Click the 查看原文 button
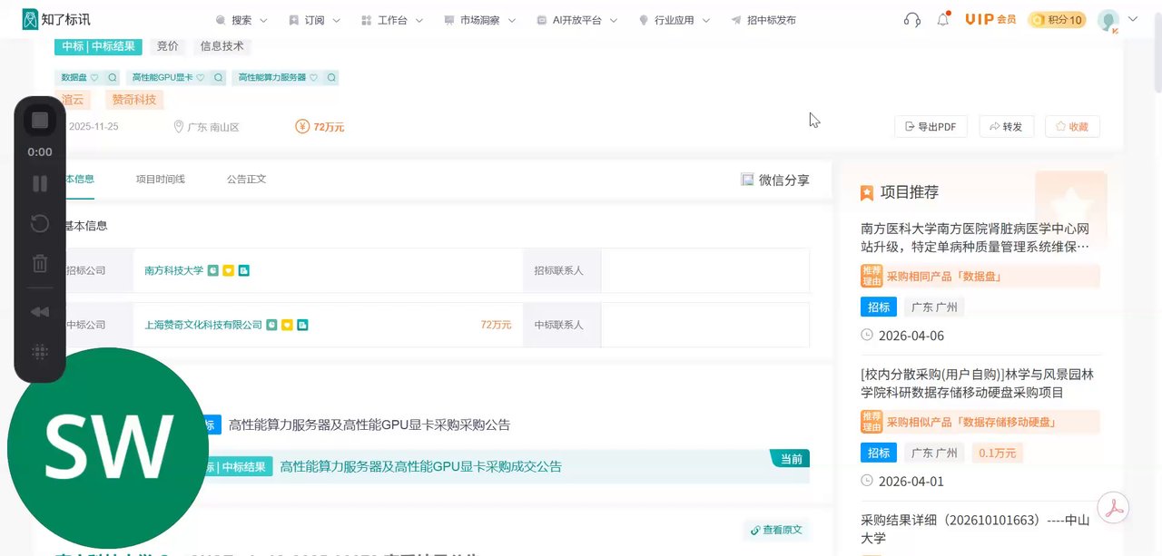 pos(776,531)
